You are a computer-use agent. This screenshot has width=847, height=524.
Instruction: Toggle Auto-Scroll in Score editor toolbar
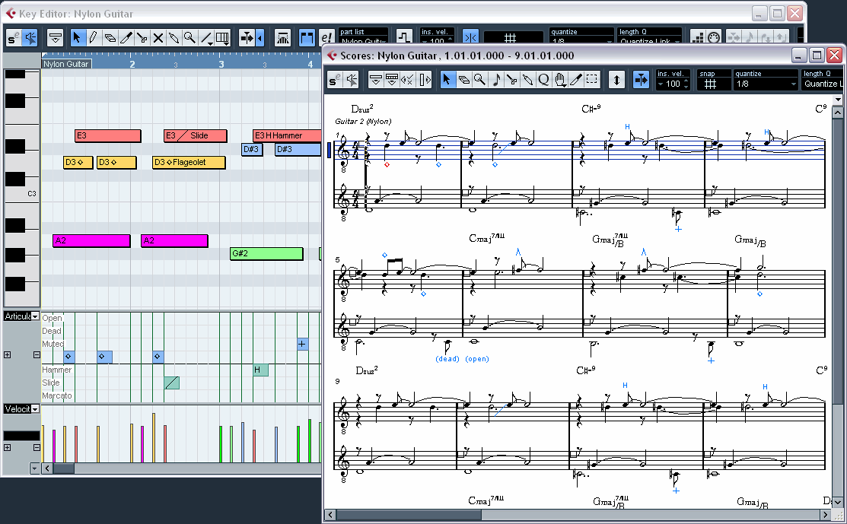click(x=640, y=79)
